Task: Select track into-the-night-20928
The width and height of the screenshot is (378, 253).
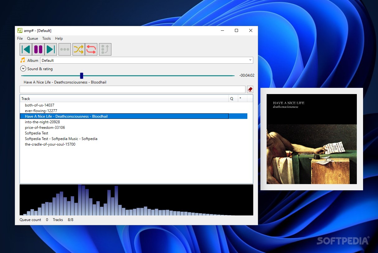Action: (133, 122)
